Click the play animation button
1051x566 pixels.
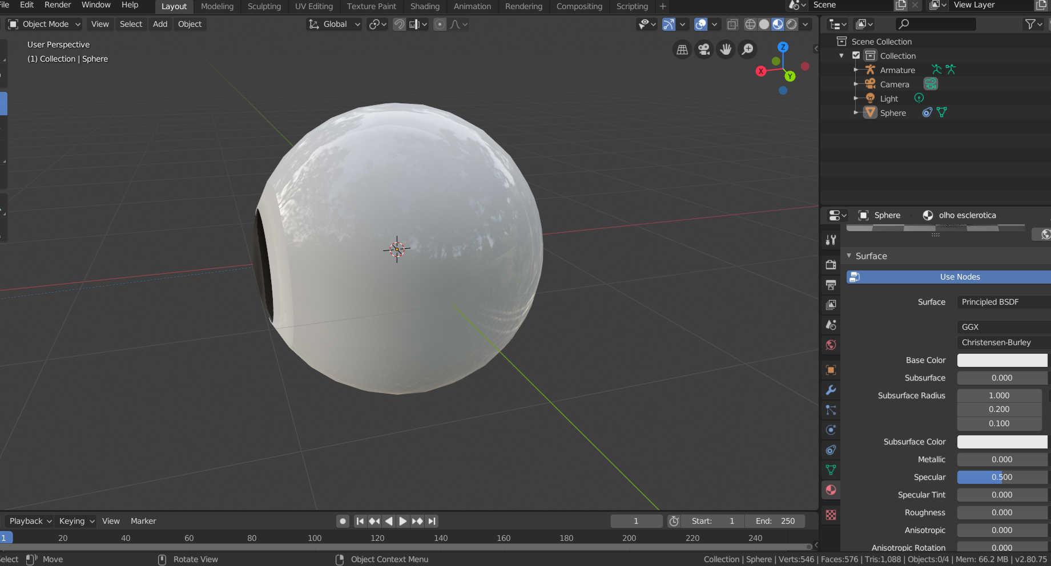[x=403, y=521]
